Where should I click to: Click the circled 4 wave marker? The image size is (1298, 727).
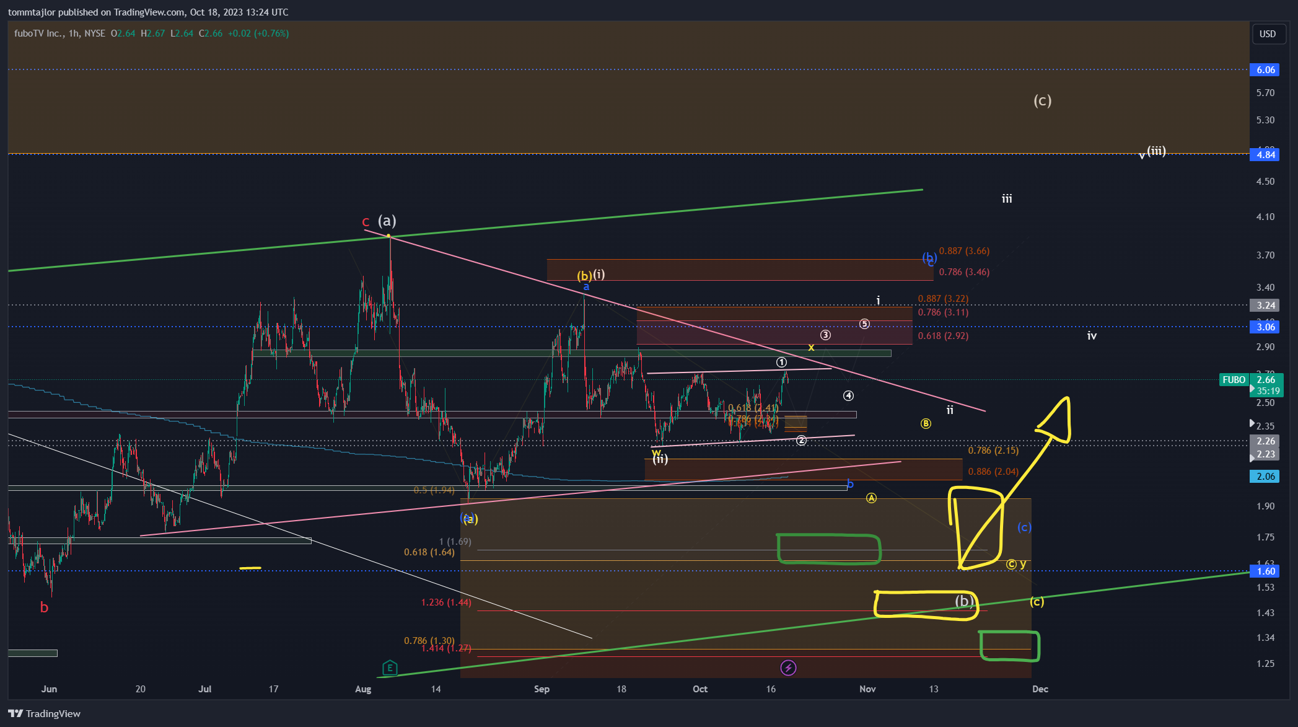848,395
